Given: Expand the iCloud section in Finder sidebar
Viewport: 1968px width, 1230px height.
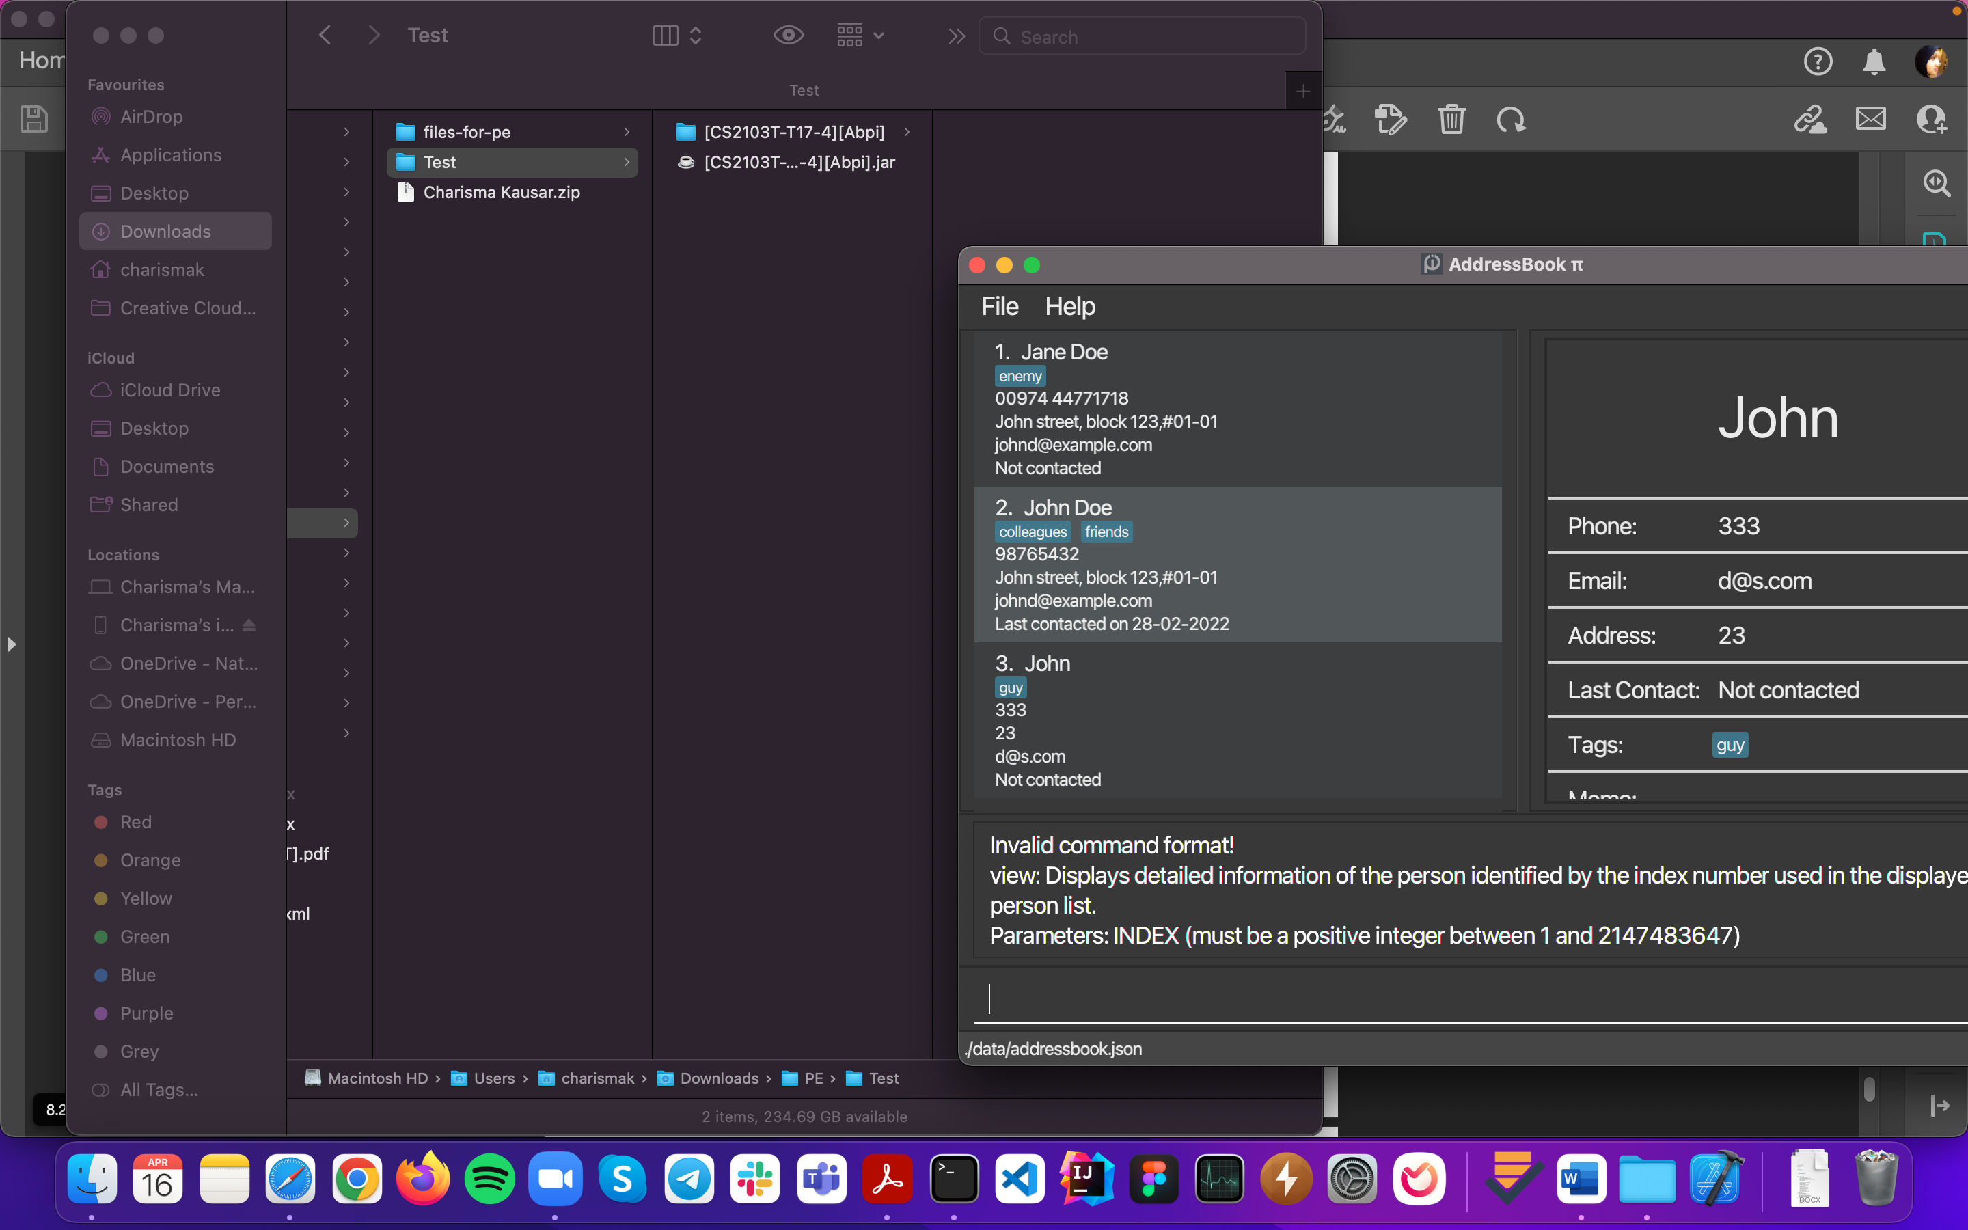Looking at the screenshot, I should point(109,357).
